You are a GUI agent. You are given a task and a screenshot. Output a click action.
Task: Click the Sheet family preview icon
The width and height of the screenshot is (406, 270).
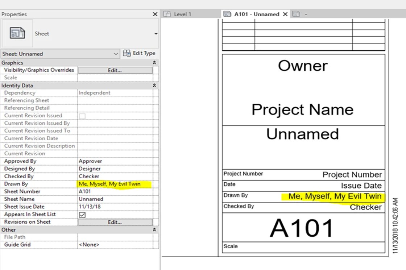click(x=17, y=33)
